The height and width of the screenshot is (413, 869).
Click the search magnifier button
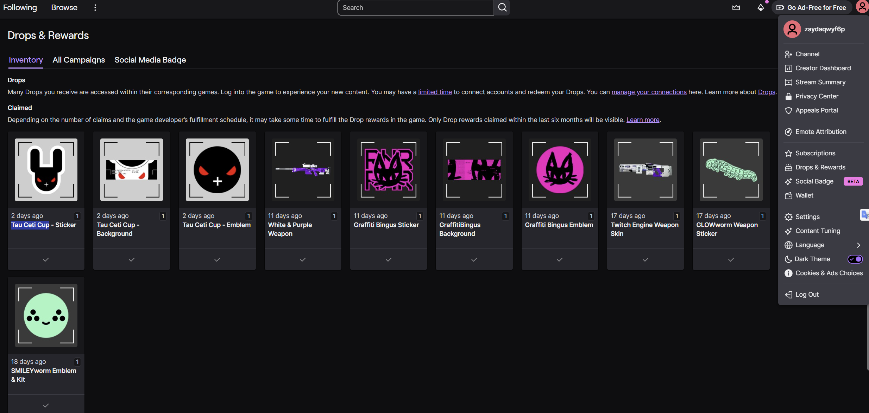502,8
